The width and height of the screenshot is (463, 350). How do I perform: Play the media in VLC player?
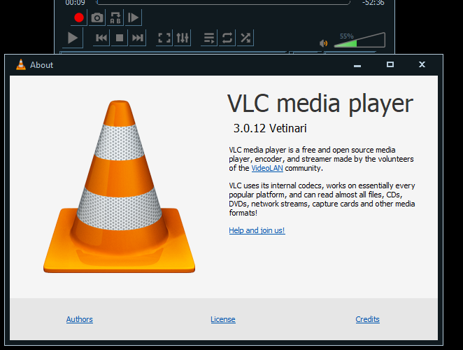(73, 38)
